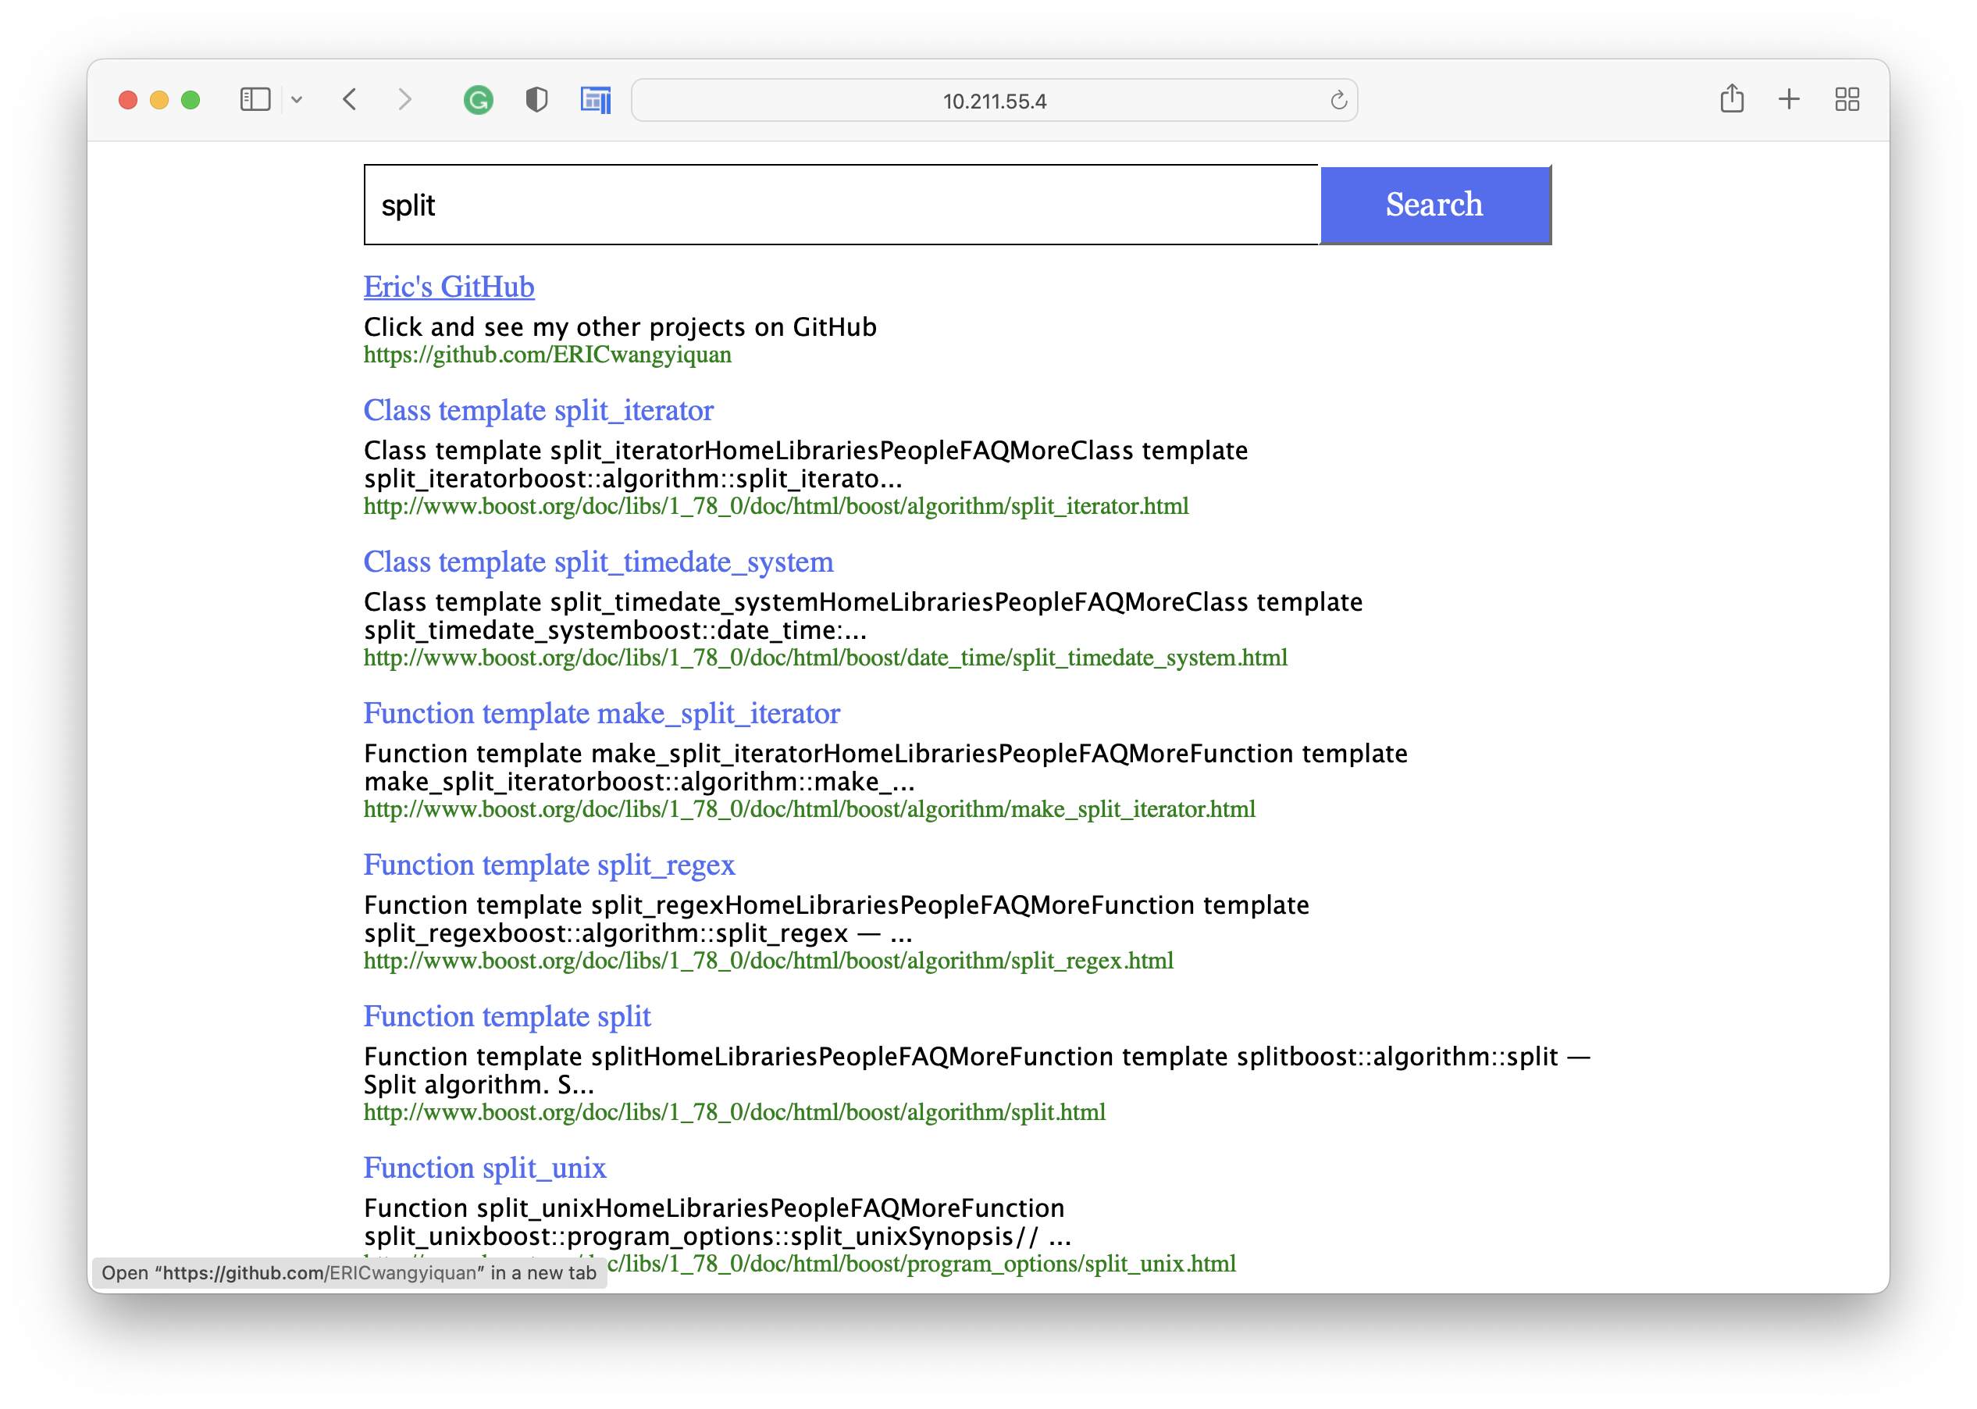This screenshot has width=1977, height=1409.
Task: Click the split_iterator.html green URL
Action: [776, 506]
